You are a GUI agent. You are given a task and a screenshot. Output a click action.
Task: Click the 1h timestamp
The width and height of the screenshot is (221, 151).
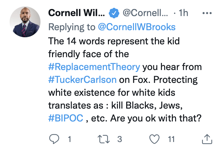(182, 14)
